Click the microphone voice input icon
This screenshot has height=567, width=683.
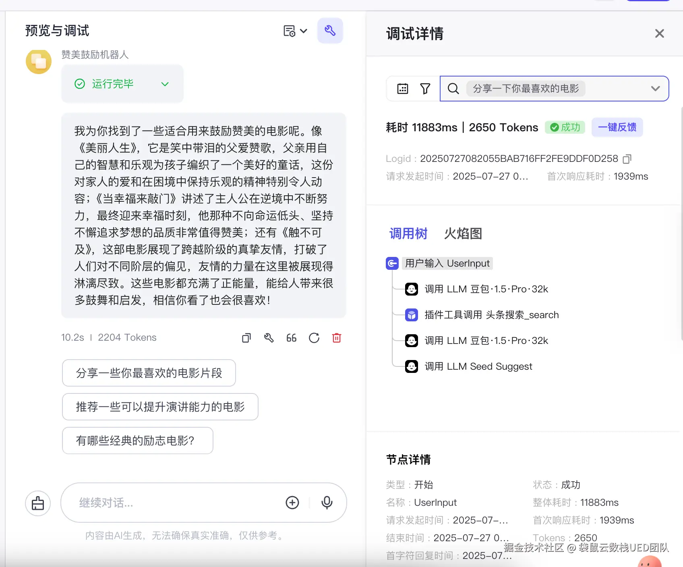327,503
